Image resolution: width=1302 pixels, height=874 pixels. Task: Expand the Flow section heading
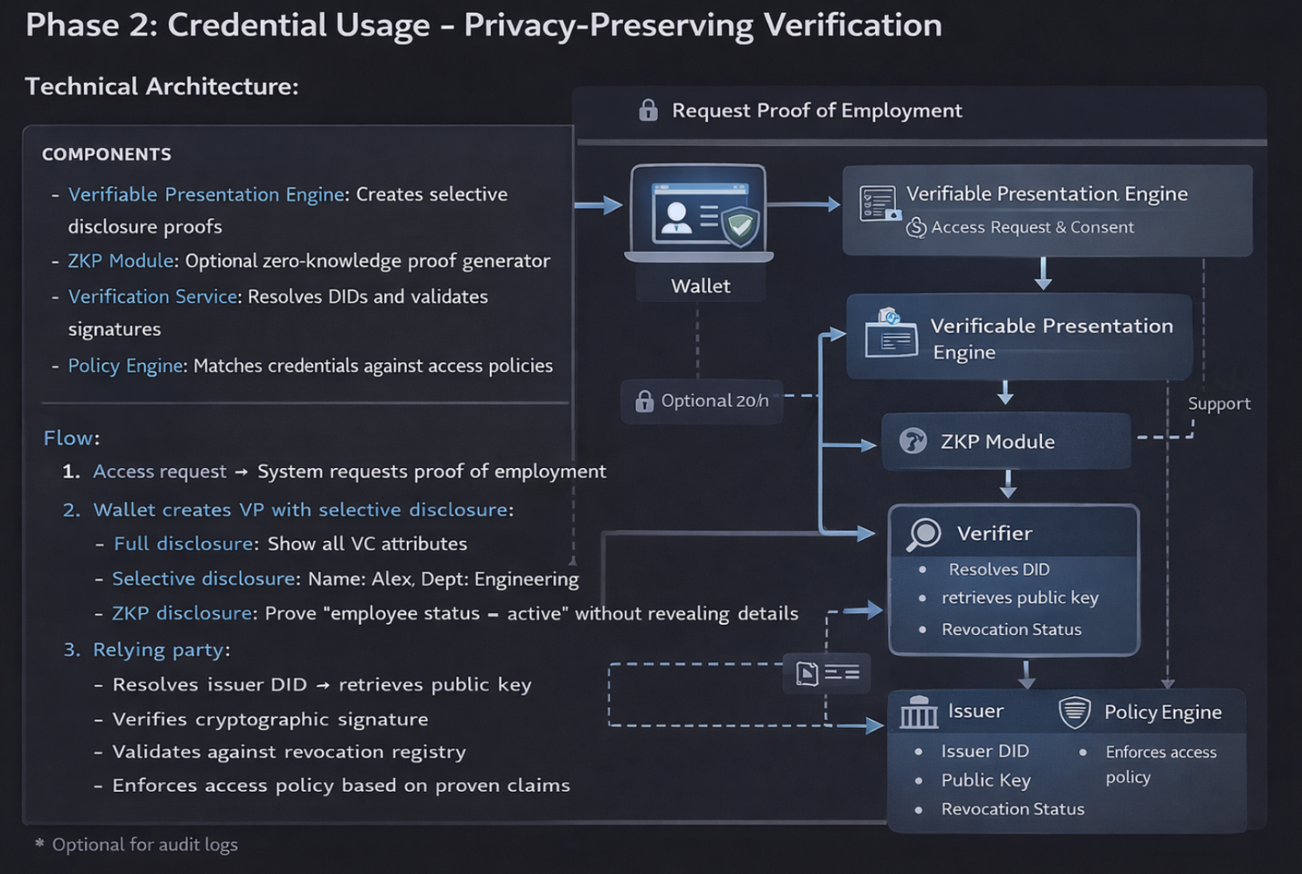(70, 437)
